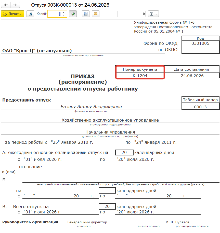Click the day count box beside "Всего отпуск на"
Image resolution: width=220 pixels, height=233 pixels.
pos(107,206)
